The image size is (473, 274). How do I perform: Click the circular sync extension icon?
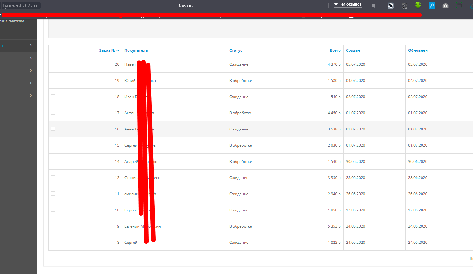[x=404, y=6]
